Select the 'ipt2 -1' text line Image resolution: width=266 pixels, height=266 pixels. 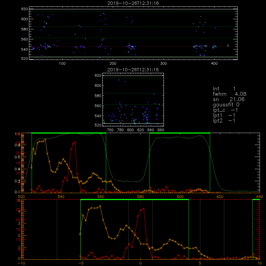224,120
